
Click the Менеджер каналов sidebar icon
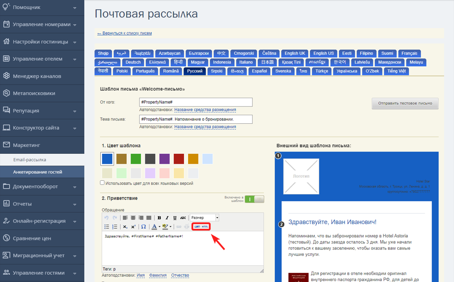(6, 76)
